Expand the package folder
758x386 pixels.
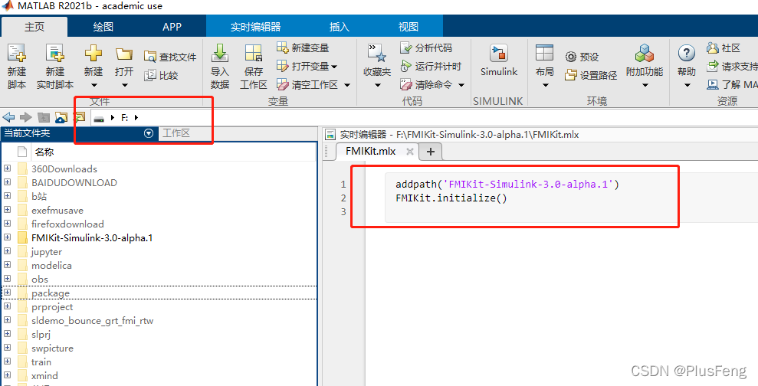pyautogui.click(x=7, y=293)
